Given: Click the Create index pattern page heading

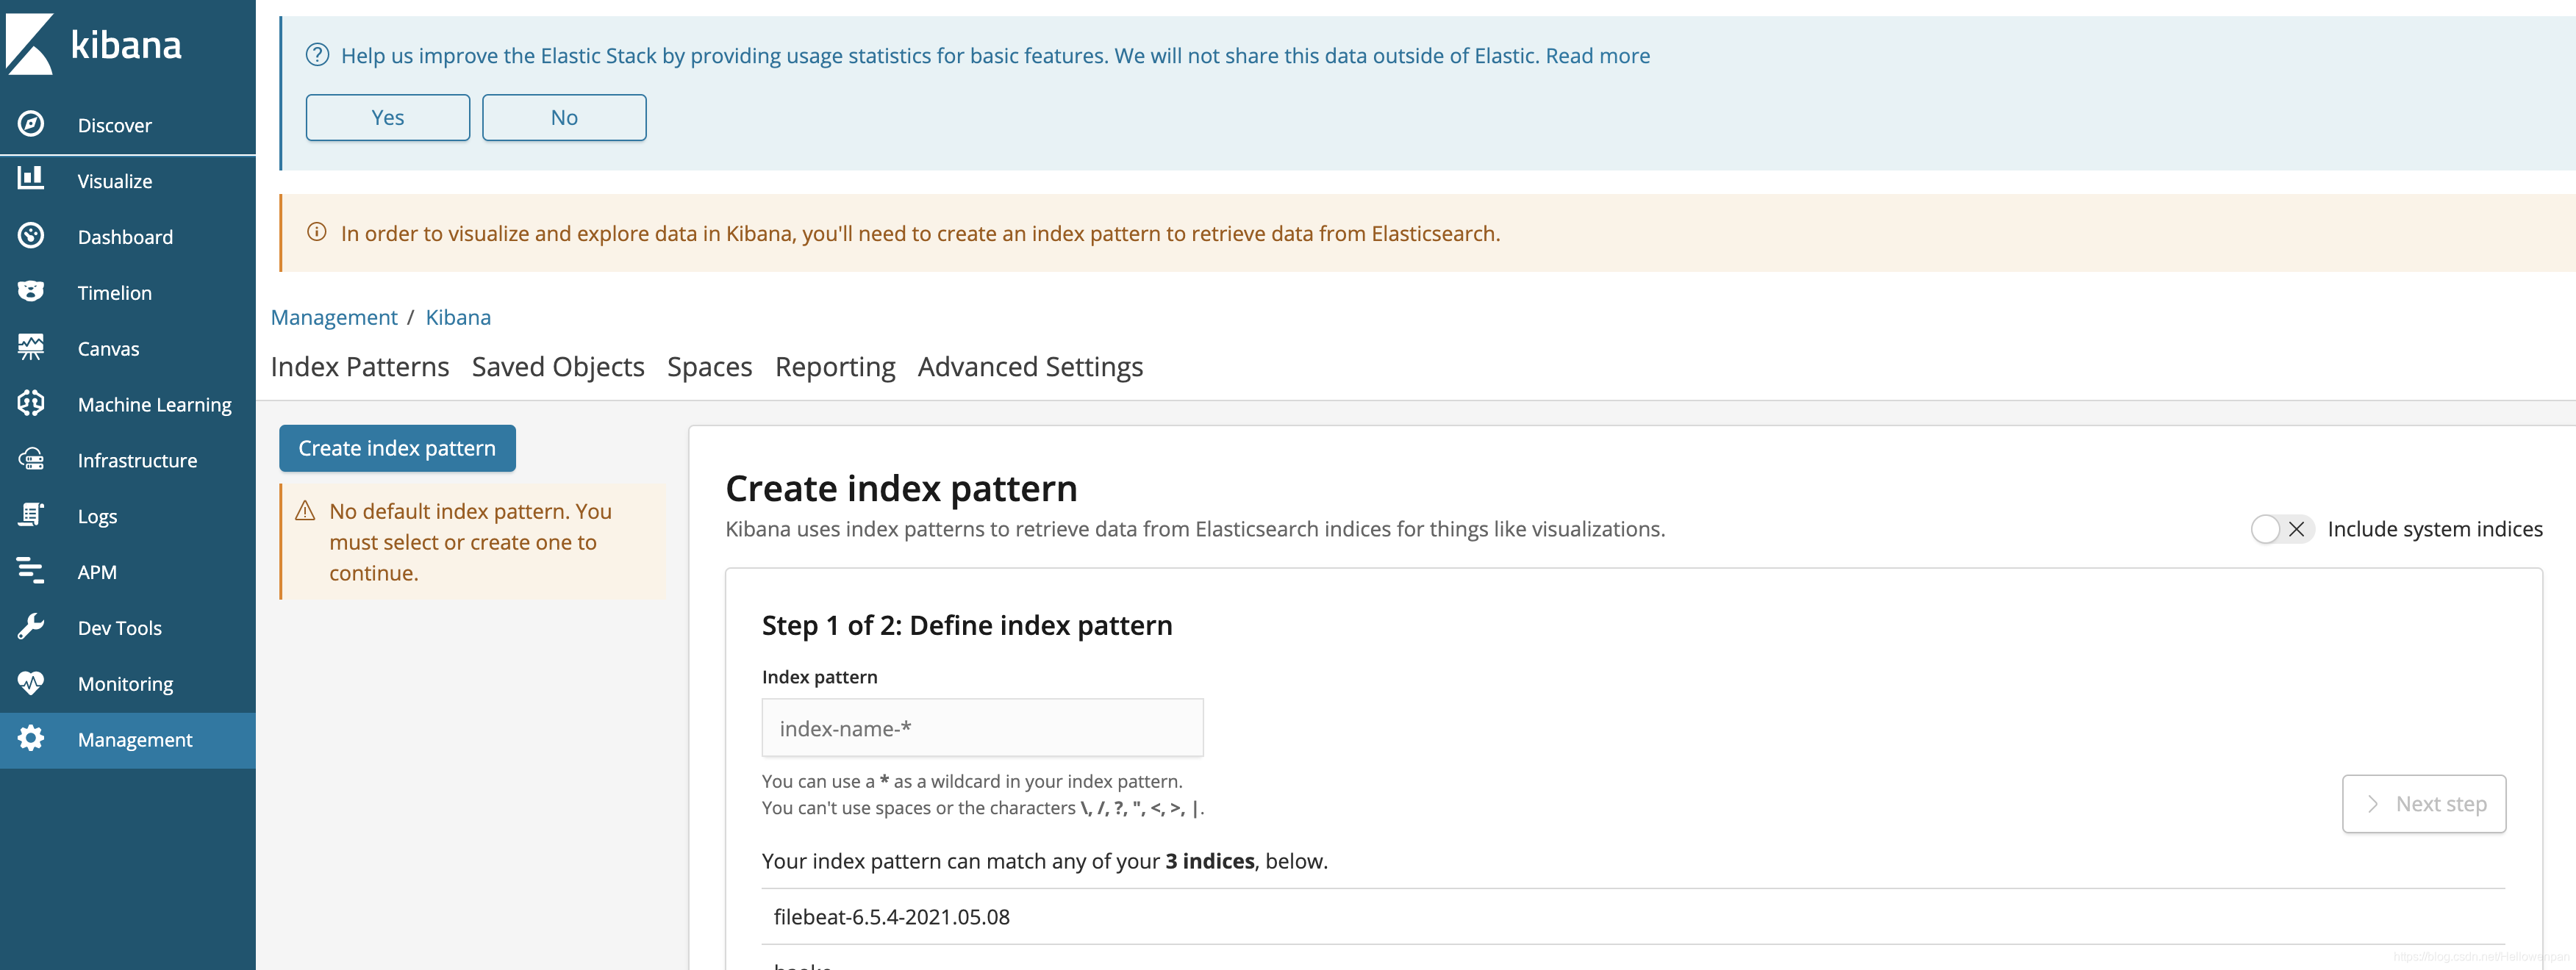Looking at the screenshot, I should click(x=901, y=488).
